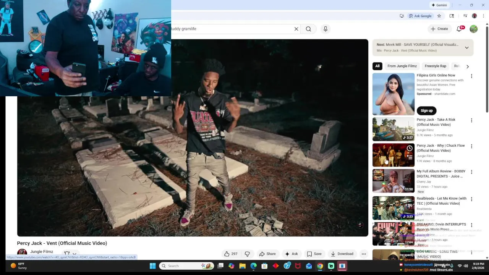Click the Windows taskbar Search box
This screenshot has width=489, height=275.
(x=186, y=266)
